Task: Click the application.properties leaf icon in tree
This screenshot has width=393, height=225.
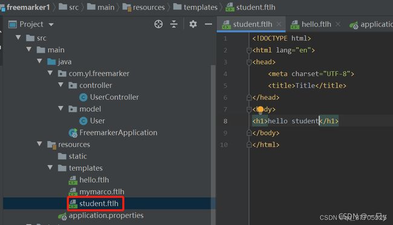Action: tap(62, 216)
